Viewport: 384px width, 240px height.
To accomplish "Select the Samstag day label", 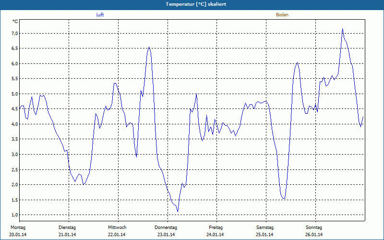I will (265, 228).
